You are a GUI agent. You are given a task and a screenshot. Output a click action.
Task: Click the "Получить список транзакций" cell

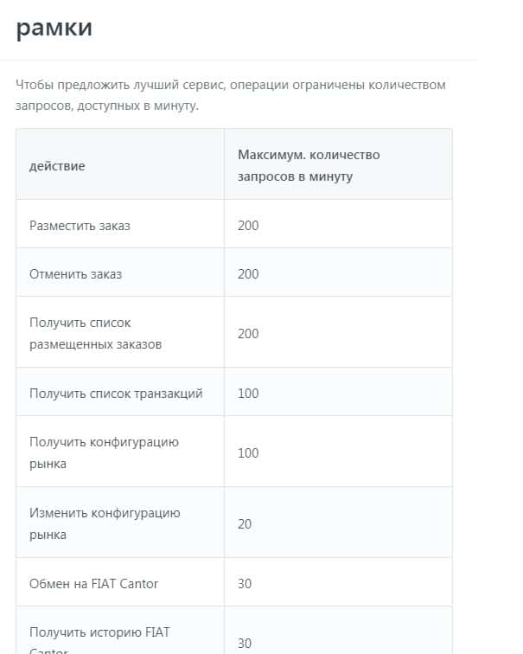(x=116, y=393)
